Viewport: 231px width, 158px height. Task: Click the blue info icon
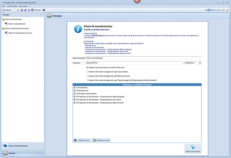(x=78, y=29)
